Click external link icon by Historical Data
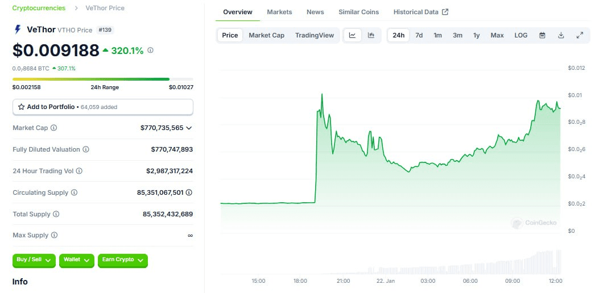 (x=445, y=12)
